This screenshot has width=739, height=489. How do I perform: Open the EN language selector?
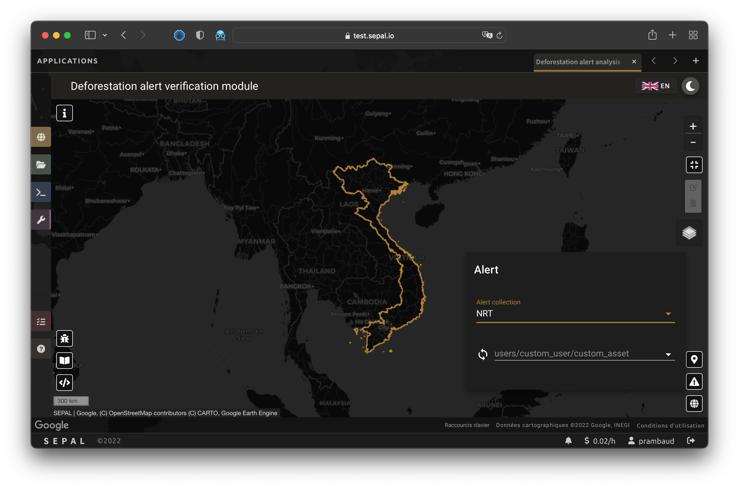(x=655, y=86)
